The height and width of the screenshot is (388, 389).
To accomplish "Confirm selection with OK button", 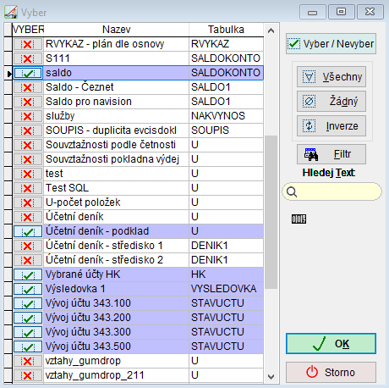I will click(331, 344).
